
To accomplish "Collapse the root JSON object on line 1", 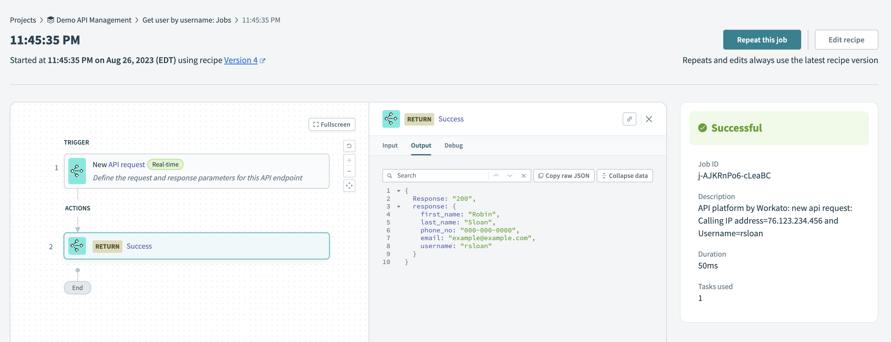I will tap(398, 191).
